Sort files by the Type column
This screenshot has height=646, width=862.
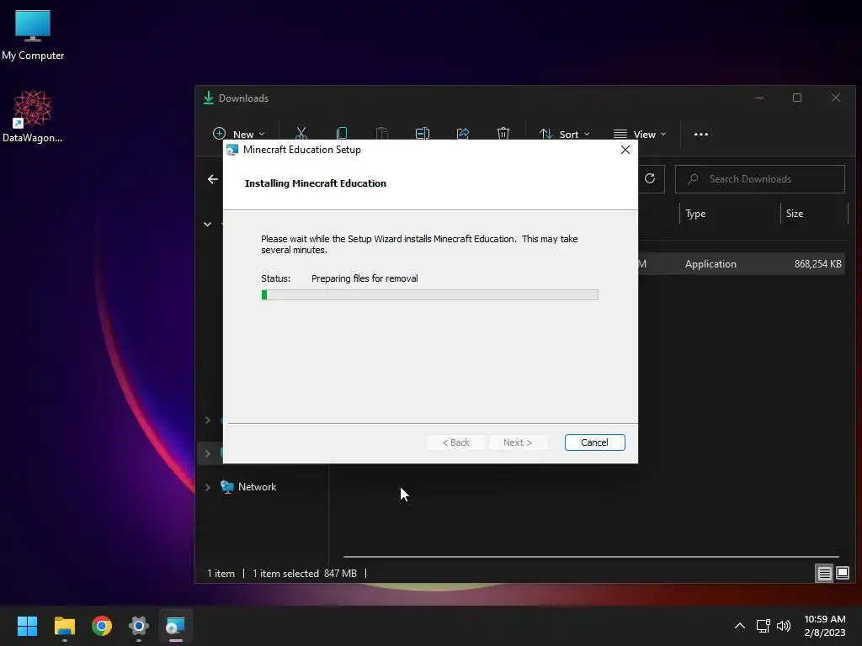point(730,214)
